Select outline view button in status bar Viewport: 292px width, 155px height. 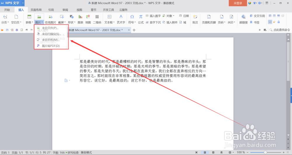tap(213, 152)
